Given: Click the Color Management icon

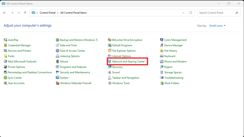Looking at the screenshot, I should pos(162,40).
